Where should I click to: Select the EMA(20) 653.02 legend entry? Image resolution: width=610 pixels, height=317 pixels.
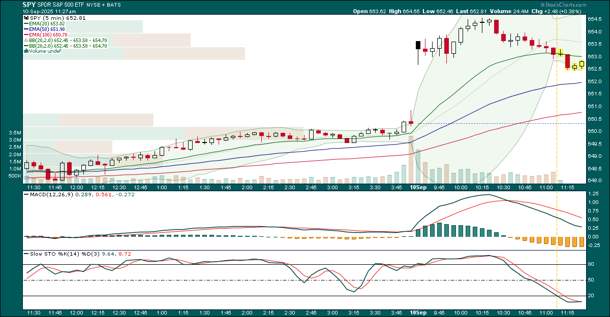(x=46, y=23)
